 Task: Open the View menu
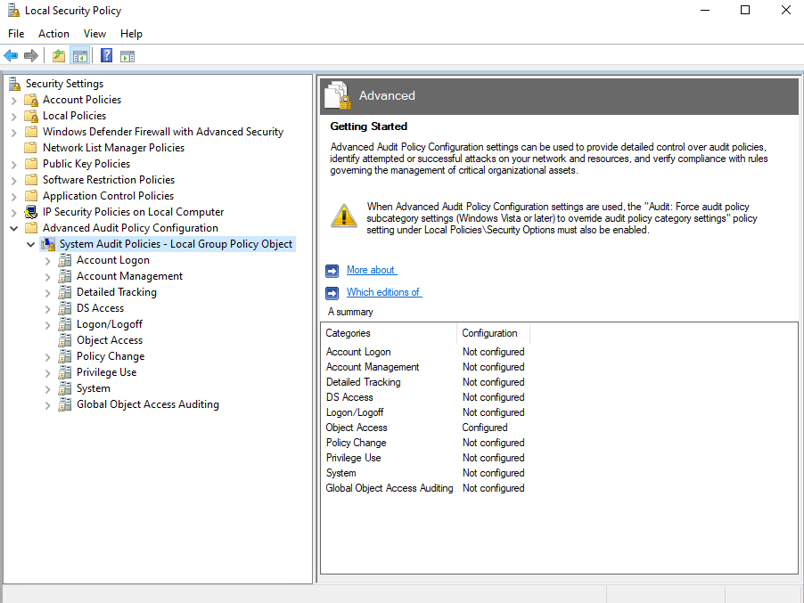(94, 34)
